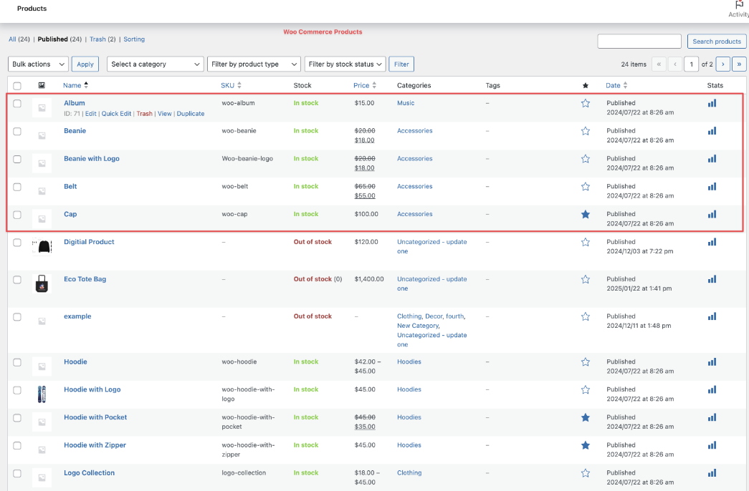Open the Sorting view tab
Image resolution: width=749 pixels, height=491 pixels.
[134, 39]
